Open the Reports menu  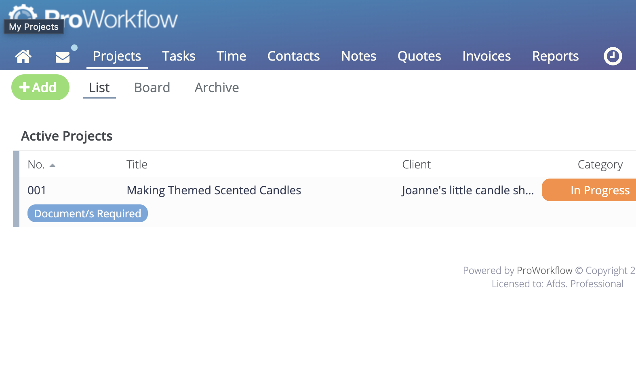click(x=555, y=56)
